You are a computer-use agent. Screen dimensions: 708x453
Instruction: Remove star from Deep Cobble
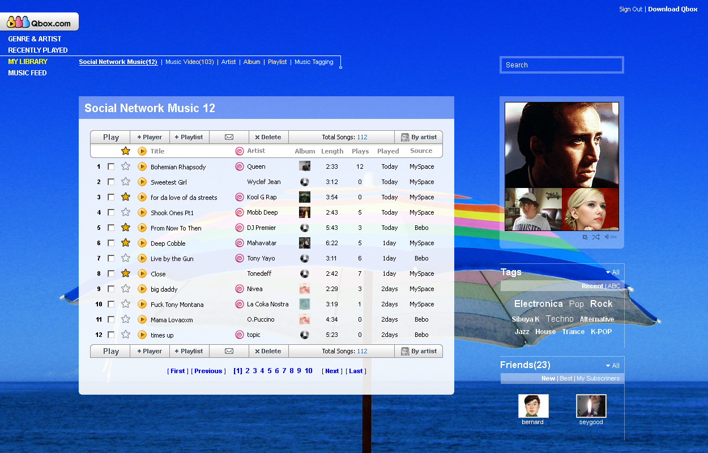pos(126,243)
